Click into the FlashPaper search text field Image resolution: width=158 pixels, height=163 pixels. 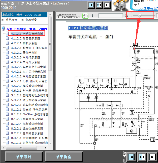click(x=111, y=16)
